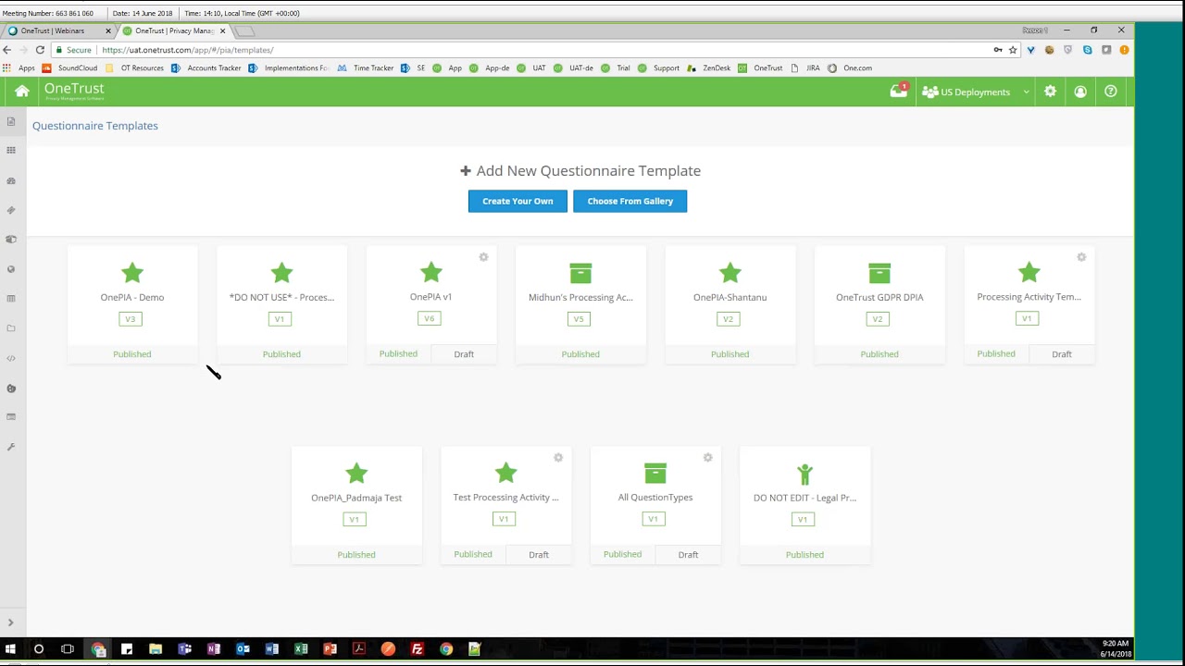This screenshot has width=1185, height=666.
Task: Go back with browser back arrow
Action: 7,50
